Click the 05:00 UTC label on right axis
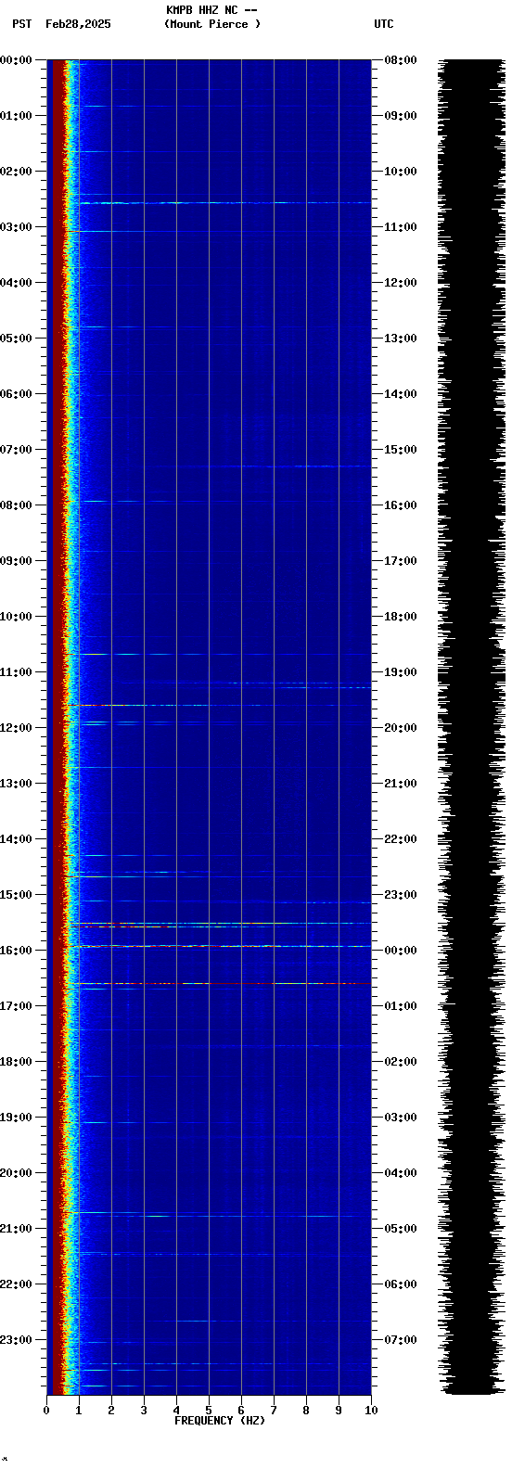Image resolution: width=512 pixels, height=1469 pixels. [x=400, y=1229]
